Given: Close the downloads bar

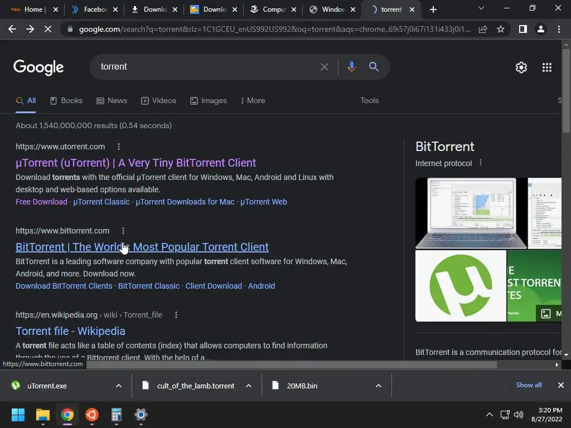Looking at the screenshot, I should (x=561, y=385).
